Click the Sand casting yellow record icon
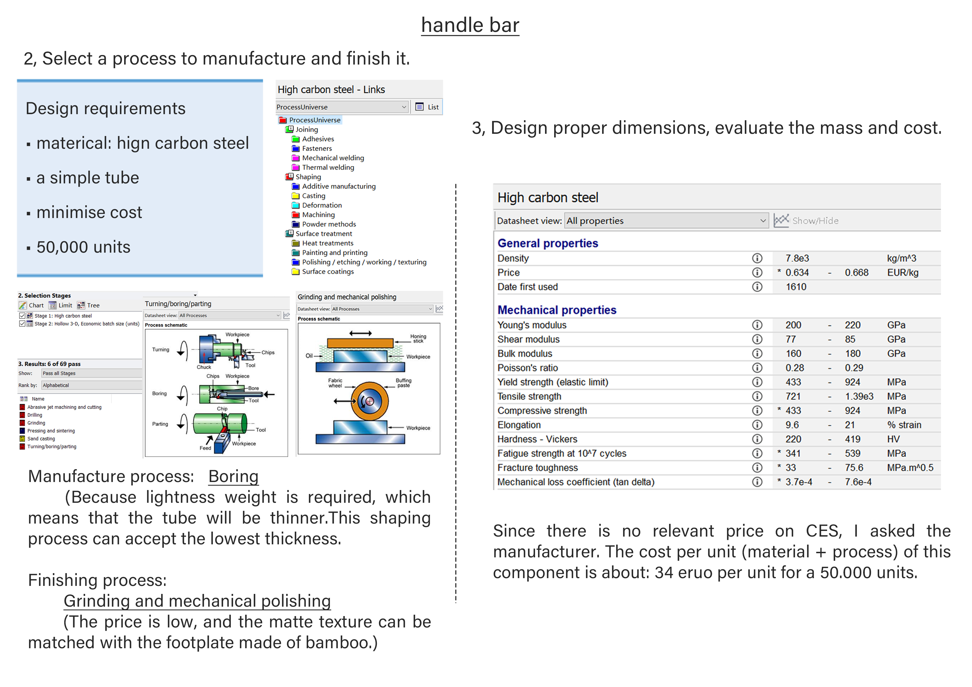Screen dimensions: 972x687 [x=22, y=439]
